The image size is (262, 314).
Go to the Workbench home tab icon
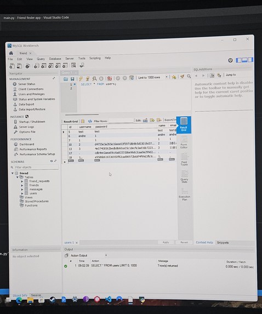(11, 53)
